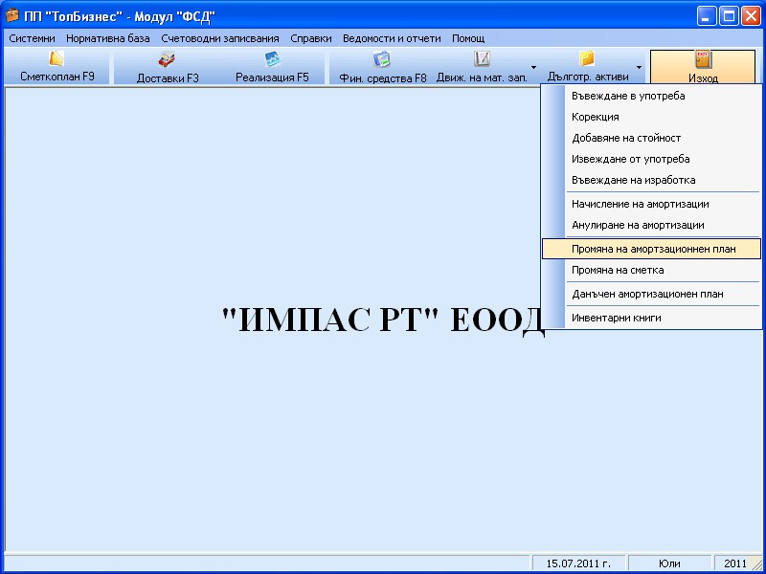The image size is (766, 574).
Task: Select Данъчен амортизационен план entry
Action: coord(652,294)
